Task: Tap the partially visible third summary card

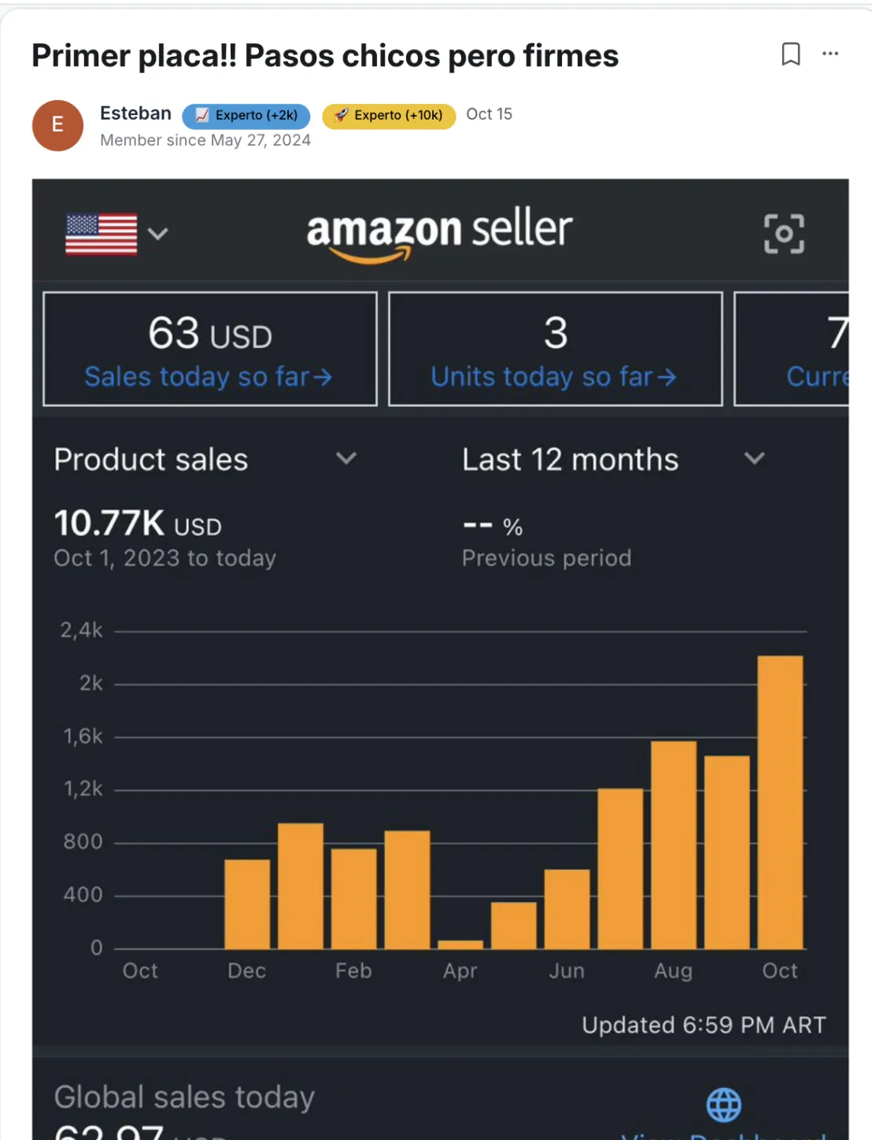Action: click(793, 349)
